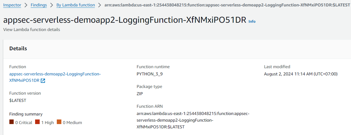The image size is (351, 135).
Task: Click the $LATEST function version value
Action: tap(18, 100)
